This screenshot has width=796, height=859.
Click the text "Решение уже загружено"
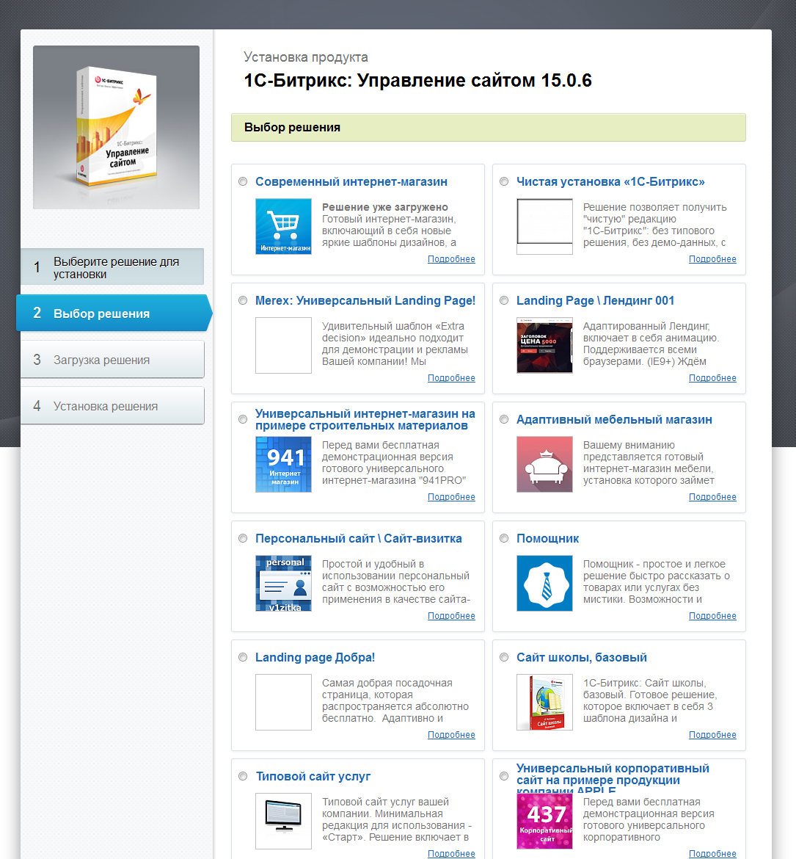click(385, 207)
